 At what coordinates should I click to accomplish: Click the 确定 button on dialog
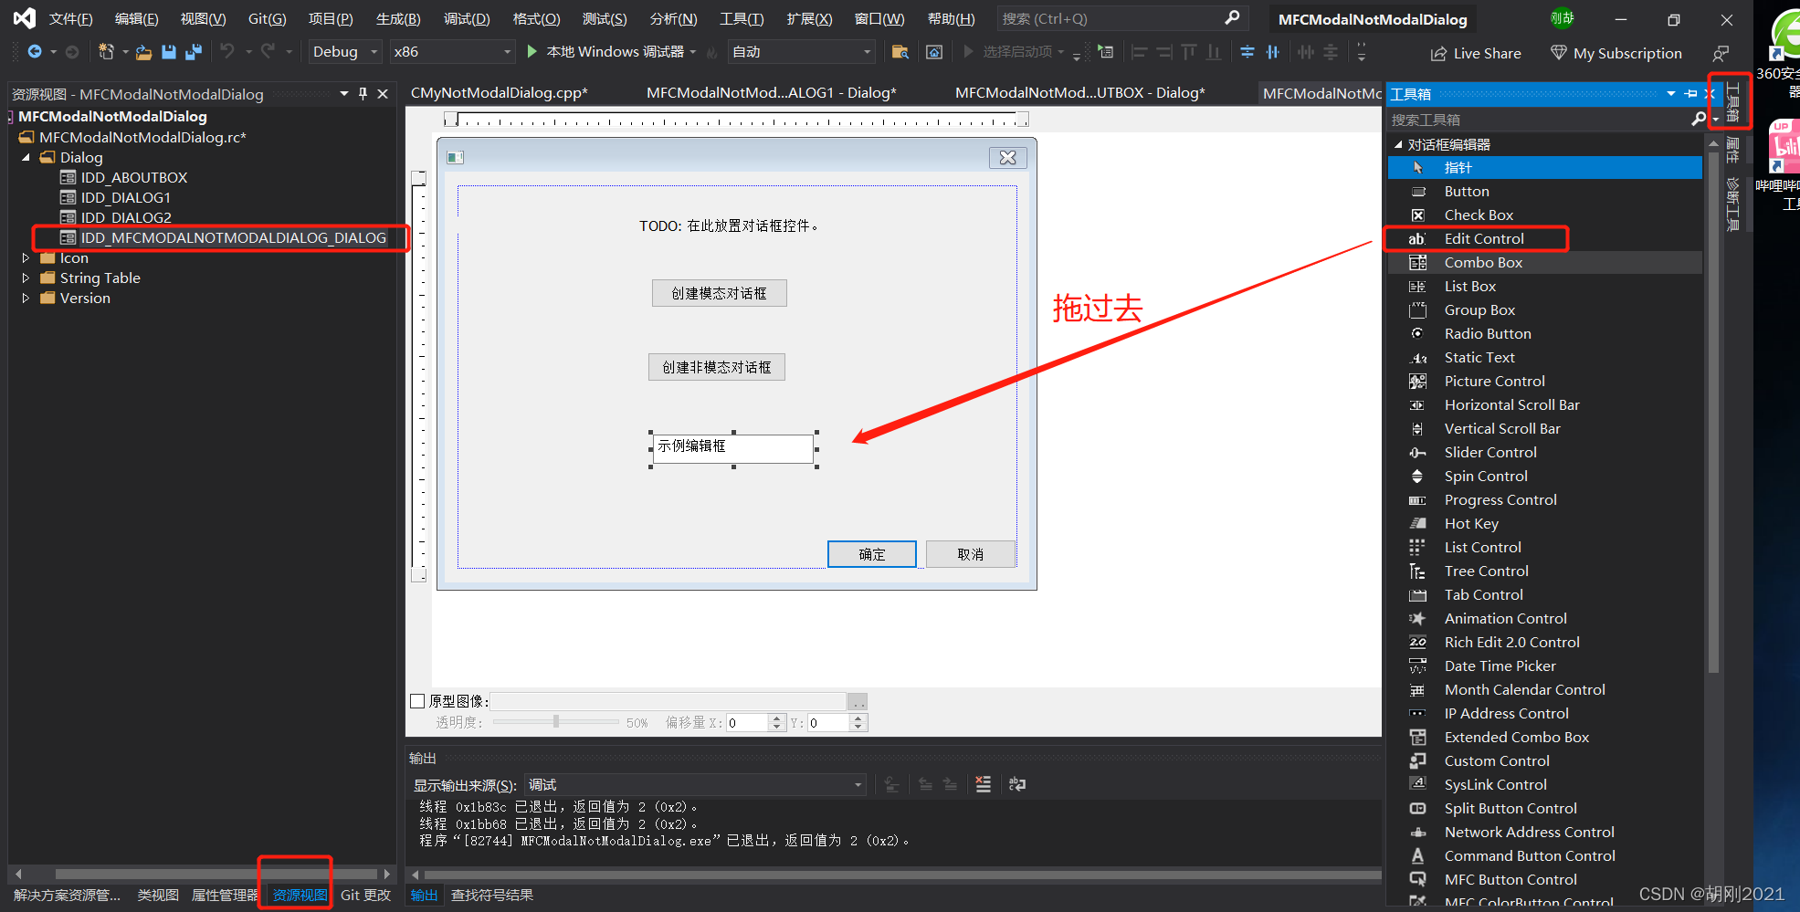[871, 554]
